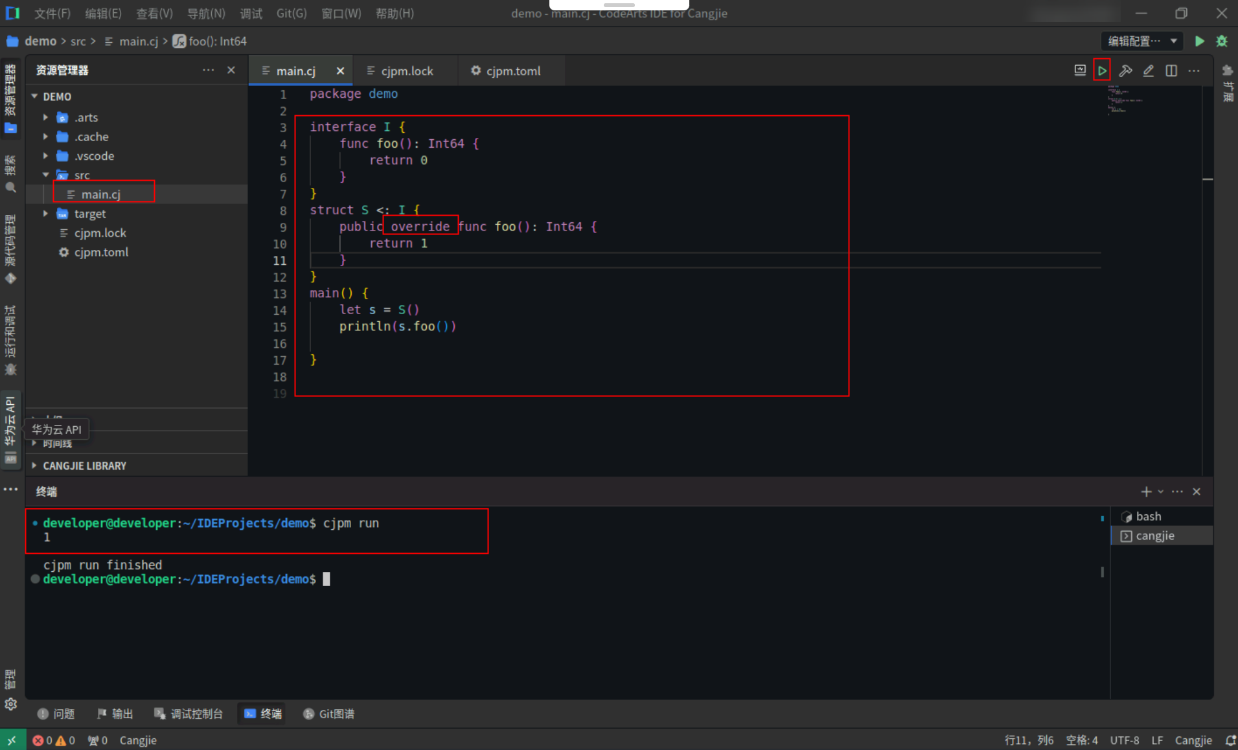Viewport: 1238px width, 750px height.
Task: Open the Git(G) menu
Action: [292, 14]
